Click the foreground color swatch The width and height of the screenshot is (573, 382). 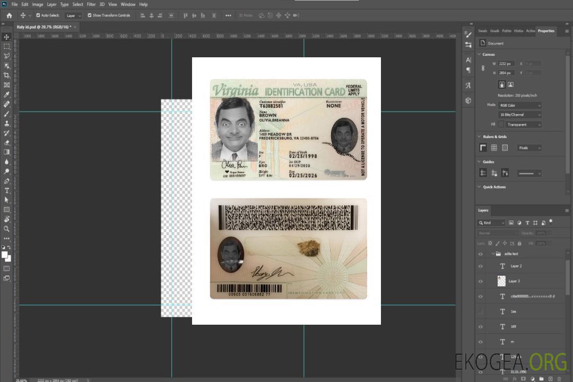click(x=5, y=255)
